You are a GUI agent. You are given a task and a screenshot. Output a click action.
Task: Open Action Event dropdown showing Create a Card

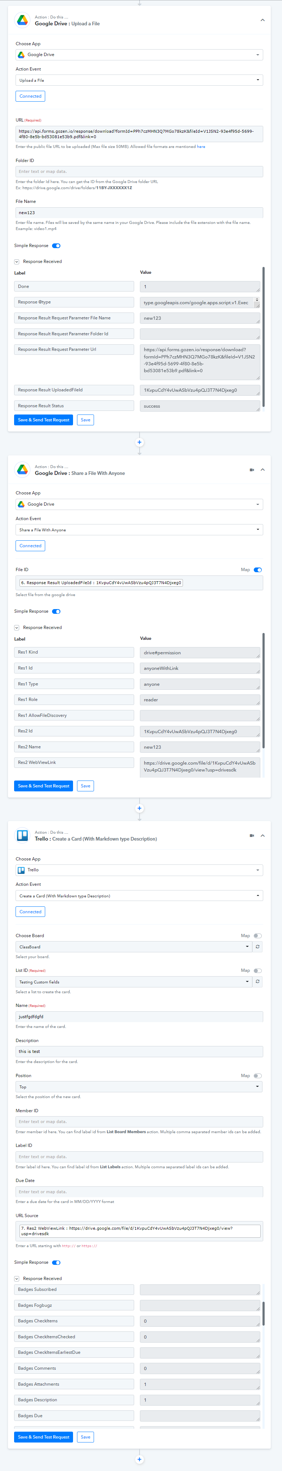pyautogui.click(x=139, y=896)
